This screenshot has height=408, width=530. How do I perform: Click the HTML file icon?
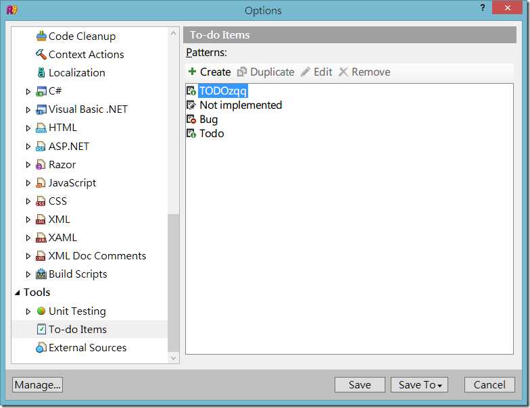(41, 128)
